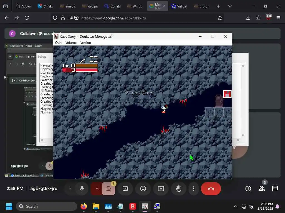Open the list all tabs dropdown
Image resolution: width=285 pixels, height=213 pixels.
[x=230, y=6]
